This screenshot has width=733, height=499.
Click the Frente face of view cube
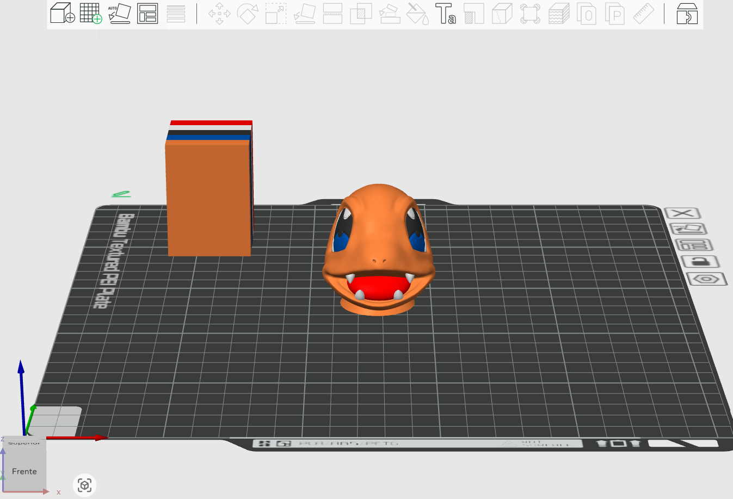point(24,471)
